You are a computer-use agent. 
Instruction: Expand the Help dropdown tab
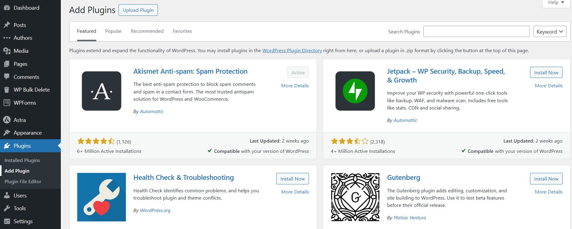[x=556, y=3]
